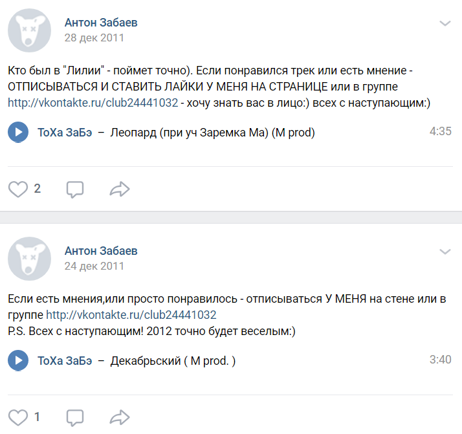The height and width of the screenshot is (434, 462).
Task: Play the track Леопард
Action: pyautogui.click(x=17, y=133)
